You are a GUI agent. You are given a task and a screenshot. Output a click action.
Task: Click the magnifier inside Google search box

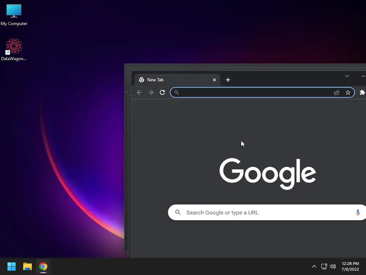point(178,212)
